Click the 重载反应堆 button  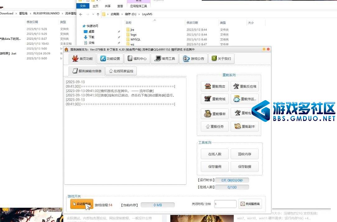point(245,86)
